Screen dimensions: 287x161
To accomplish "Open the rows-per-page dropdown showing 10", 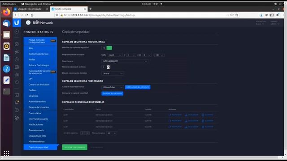I will (112, 133).
